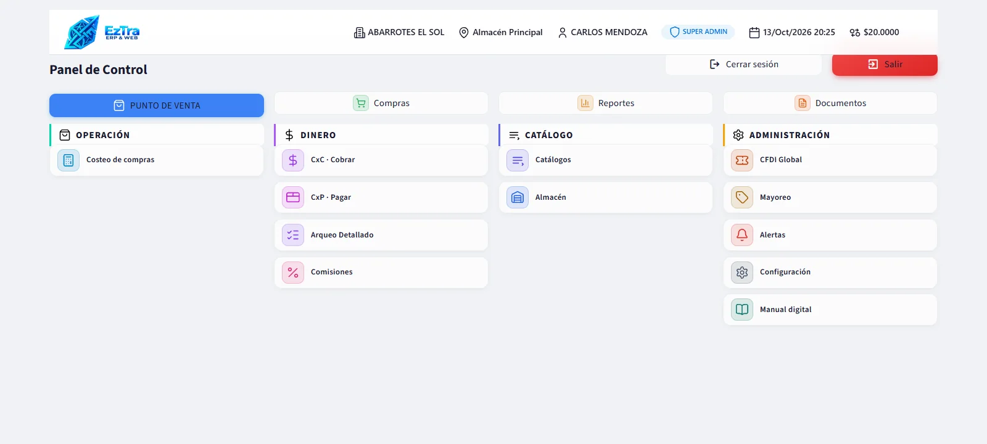Go to the Almacén module
Viewport: 987px width, 444px height.
point(606,197)
